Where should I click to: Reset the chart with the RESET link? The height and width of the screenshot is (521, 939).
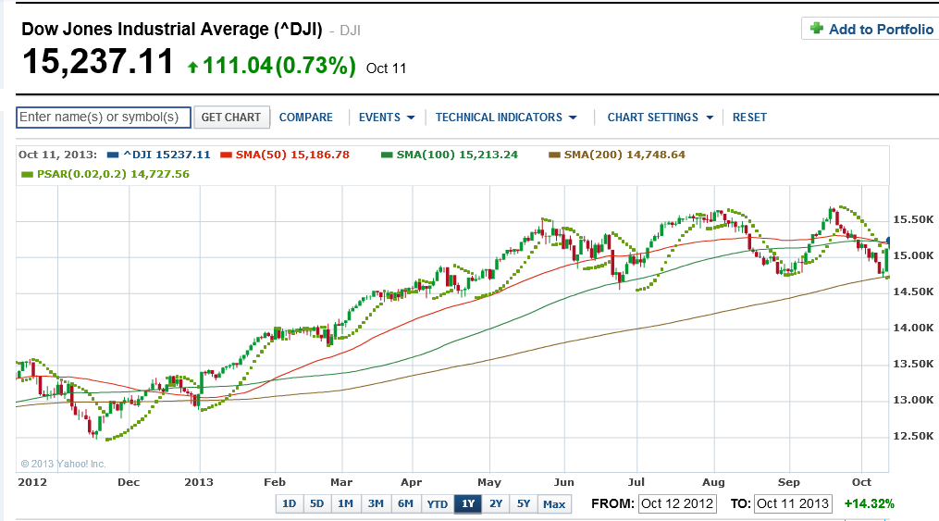coord(749,118)
